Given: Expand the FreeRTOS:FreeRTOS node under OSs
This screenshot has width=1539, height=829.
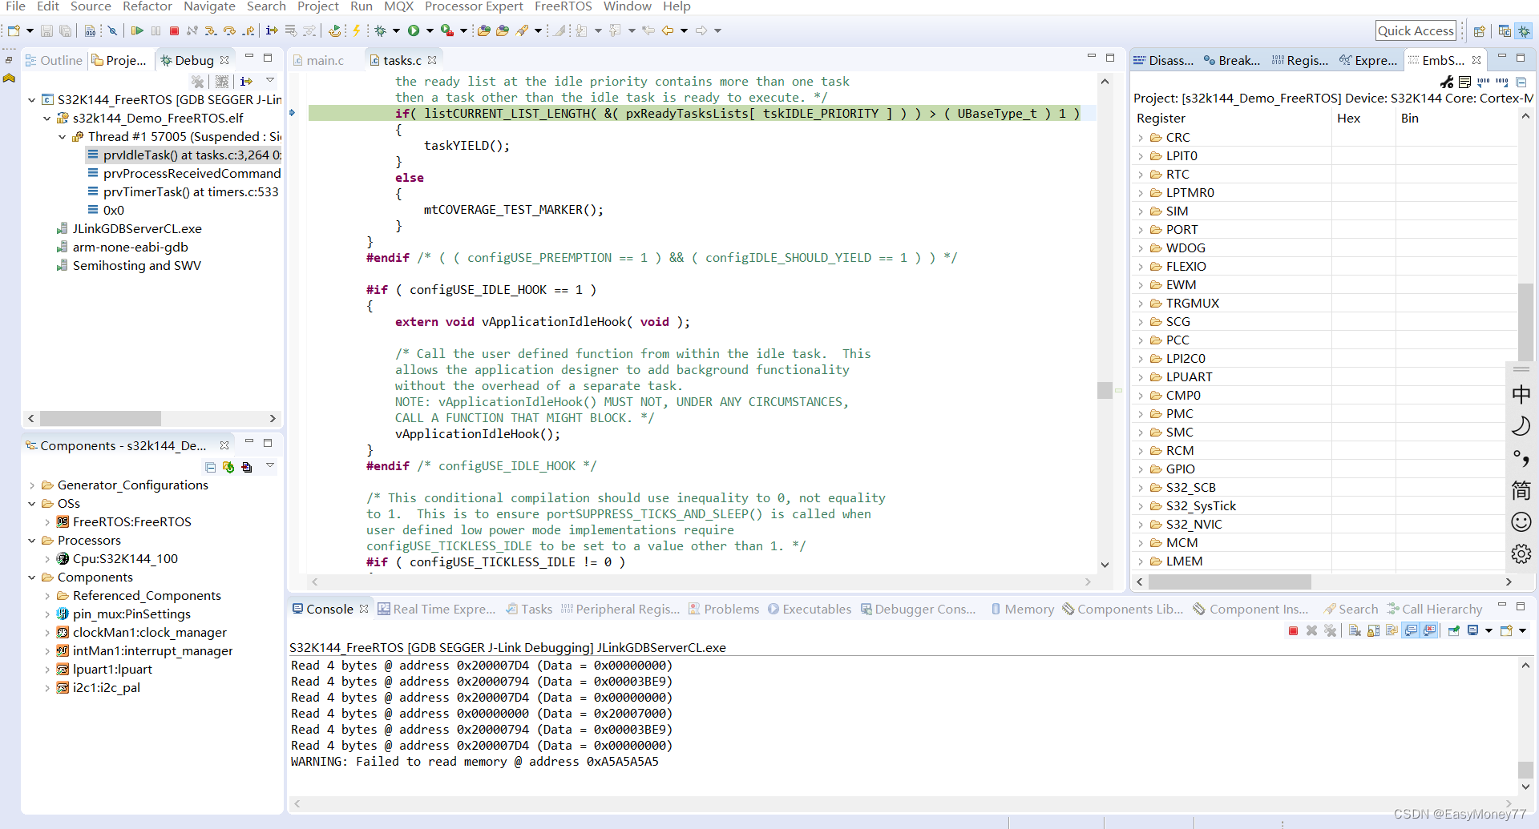Looking at the screenshot, I should 49,521.
